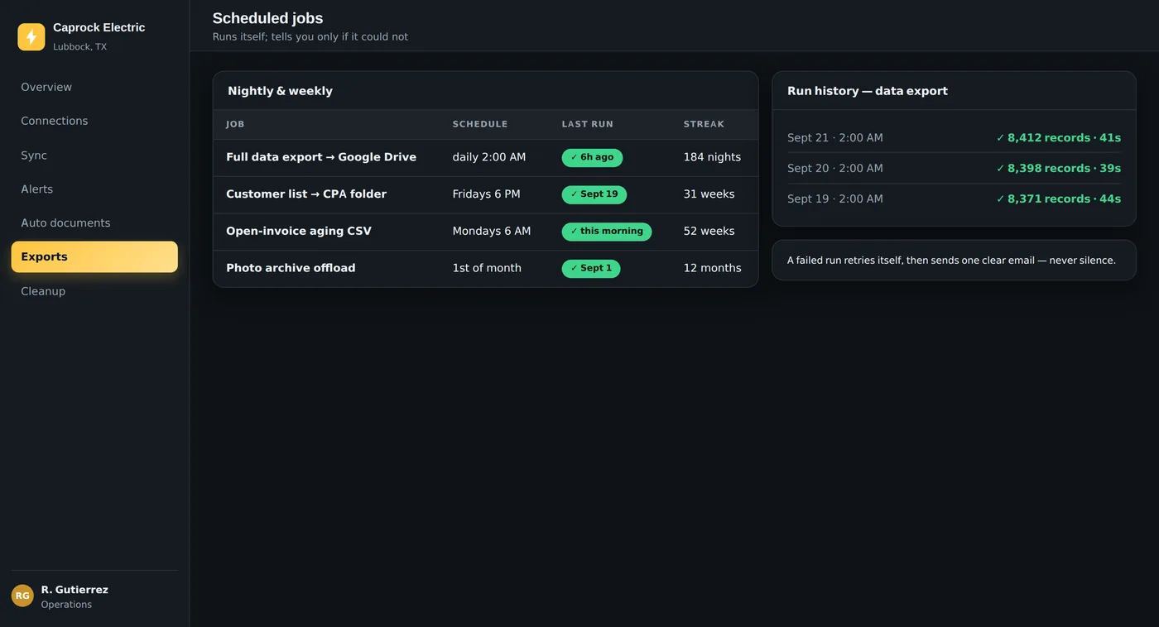Navigate to Cleanup
The height and width of the screenshot is (627, 1159).
94,291
